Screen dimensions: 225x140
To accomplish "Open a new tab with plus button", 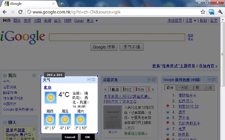I will point(62,3).
